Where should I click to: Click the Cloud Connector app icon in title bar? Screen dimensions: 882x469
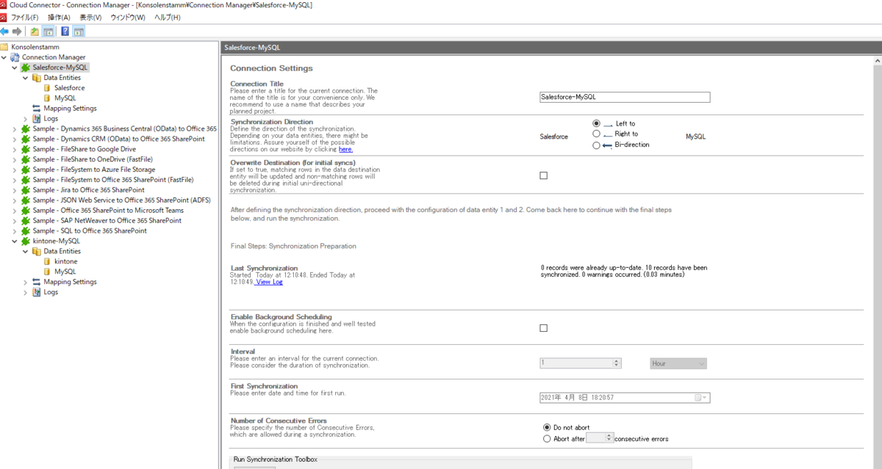tap(4, 5)
